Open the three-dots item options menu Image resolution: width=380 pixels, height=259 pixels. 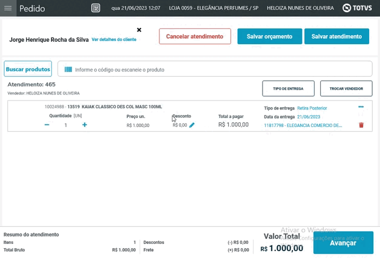[361, 107]
